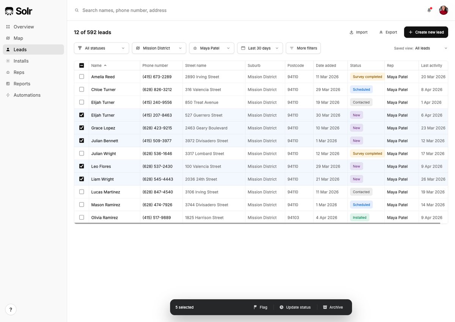Open the Automations page
The height and width of the screenshot is (322, 455).
pos(33,95)
